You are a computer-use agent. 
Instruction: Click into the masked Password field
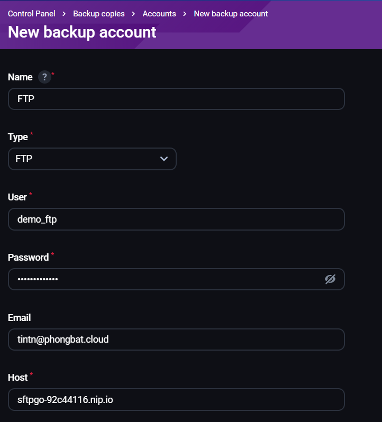click(x=164, y=279)
